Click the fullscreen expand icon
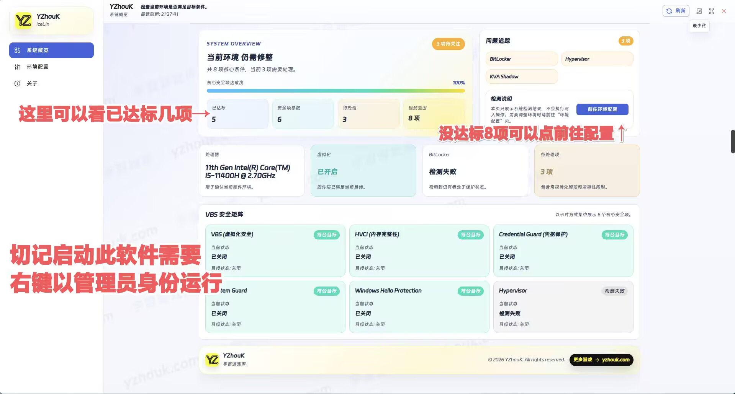 711,11
